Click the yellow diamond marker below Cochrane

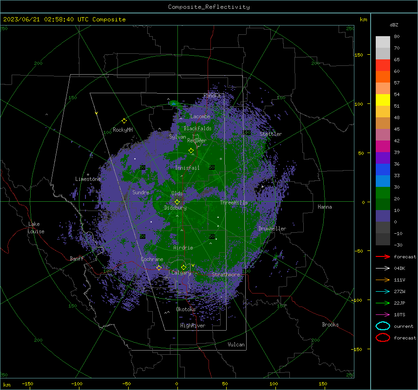click(159, 268)
